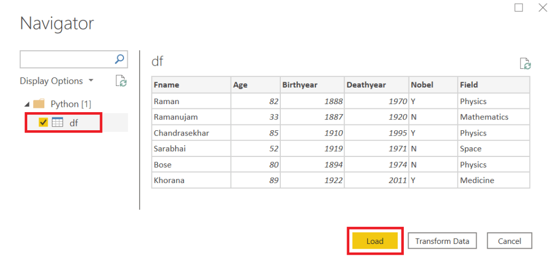This screenshot has width=552, height=260.
Task: Open the Display Options dropdown
Action: click(57, 81)
